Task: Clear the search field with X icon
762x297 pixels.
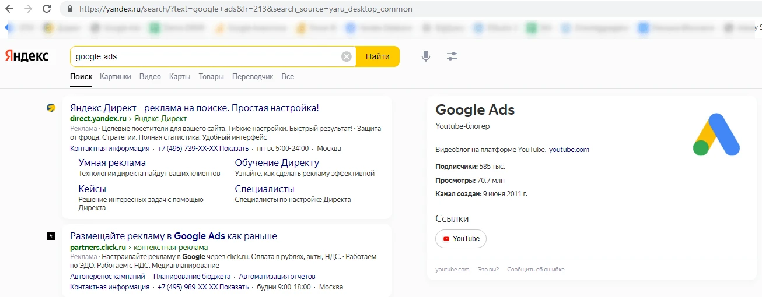Action: point(347,56)
